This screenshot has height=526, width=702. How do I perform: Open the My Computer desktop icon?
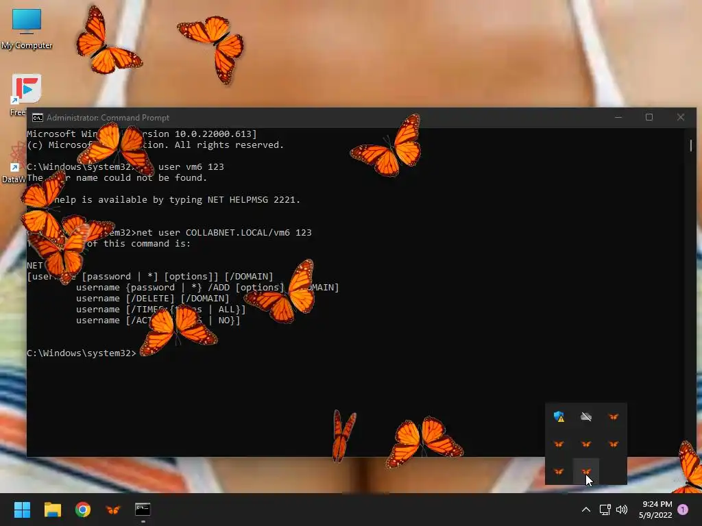click(x=27, y=29)
